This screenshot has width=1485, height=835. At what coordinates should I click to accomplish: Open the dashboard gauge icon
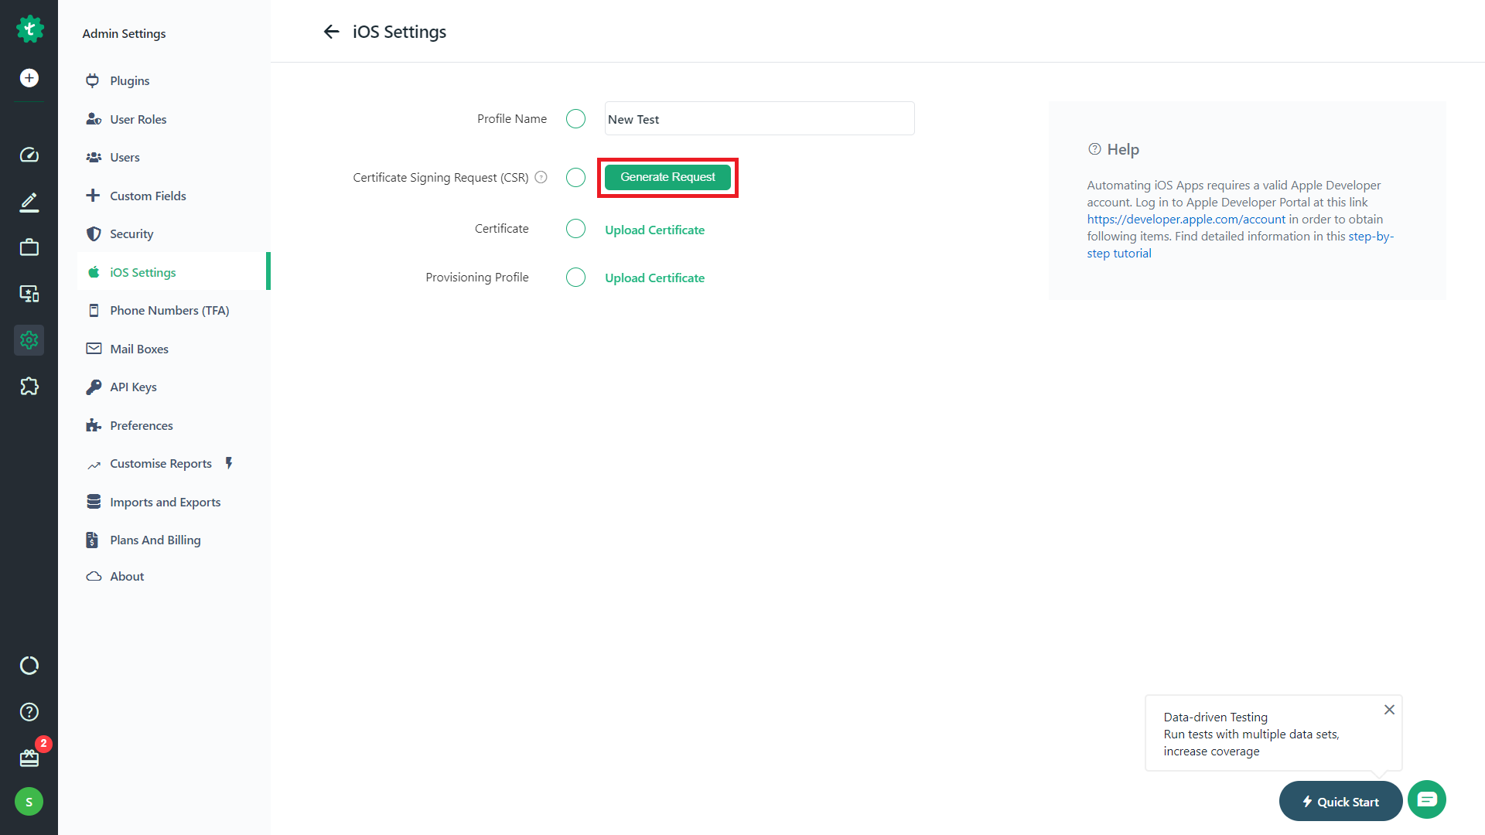[x=29, y=155]
